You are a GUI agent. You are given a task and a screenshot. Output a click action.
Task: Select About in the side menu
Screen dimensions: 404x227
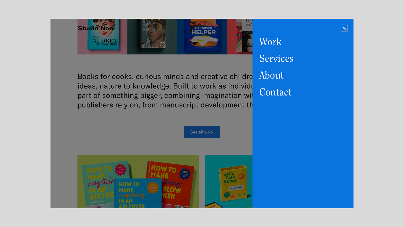click(x=271, y=75)
